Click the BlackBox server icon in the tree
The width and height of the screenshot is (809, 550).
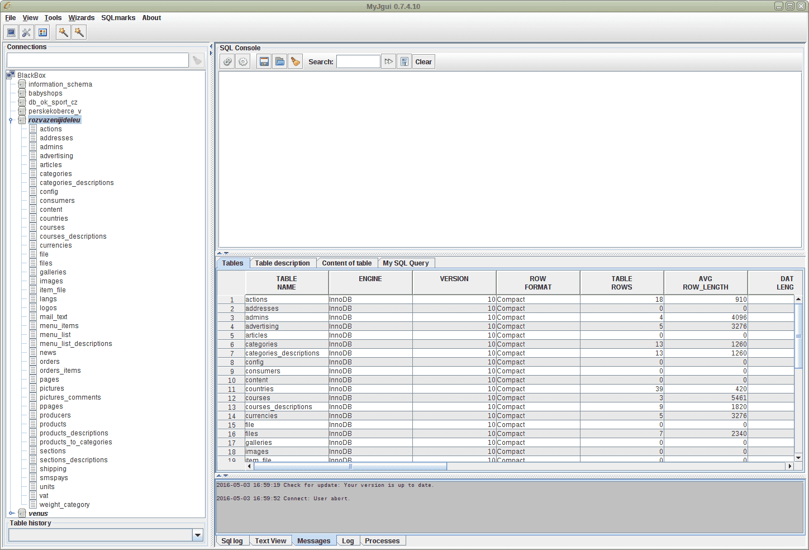pyautogui.click(x=11, y=75)
